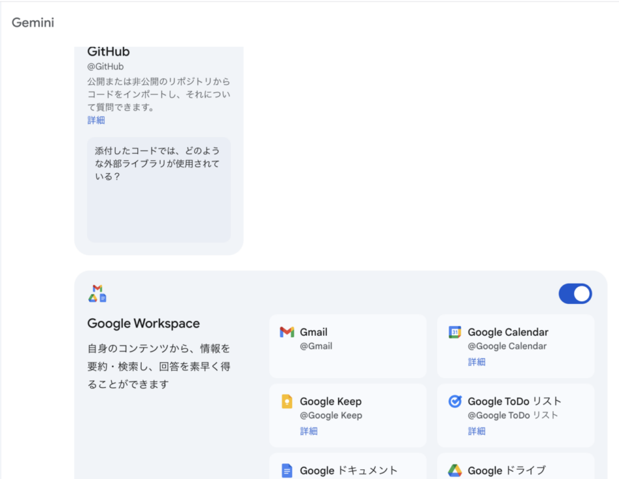Click the @GitHub handle text

pos(105,66)
